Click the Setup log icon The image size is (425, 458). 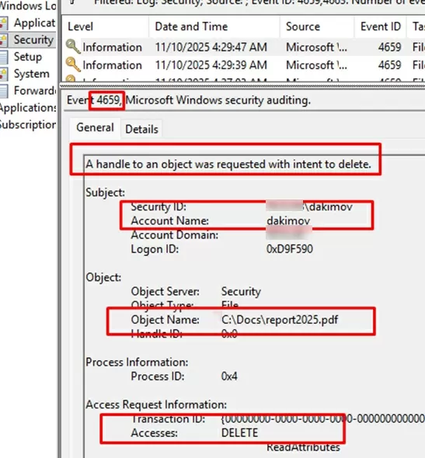point(4,57)
